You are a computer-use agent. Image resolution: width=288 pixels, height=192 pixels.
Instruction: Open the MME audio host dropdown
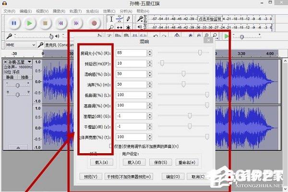(x=20, y=45)
